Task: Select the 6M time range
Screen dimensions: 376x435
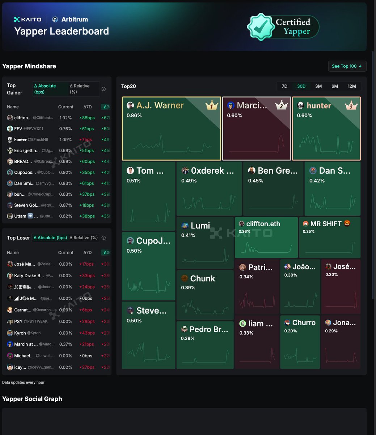Action: point(335,86)
